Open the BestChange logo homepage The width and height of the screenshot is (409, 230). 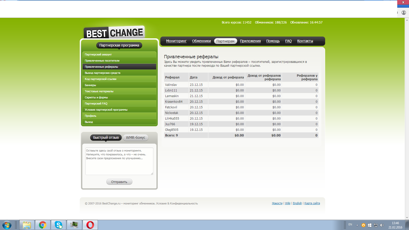click(114, 33)
